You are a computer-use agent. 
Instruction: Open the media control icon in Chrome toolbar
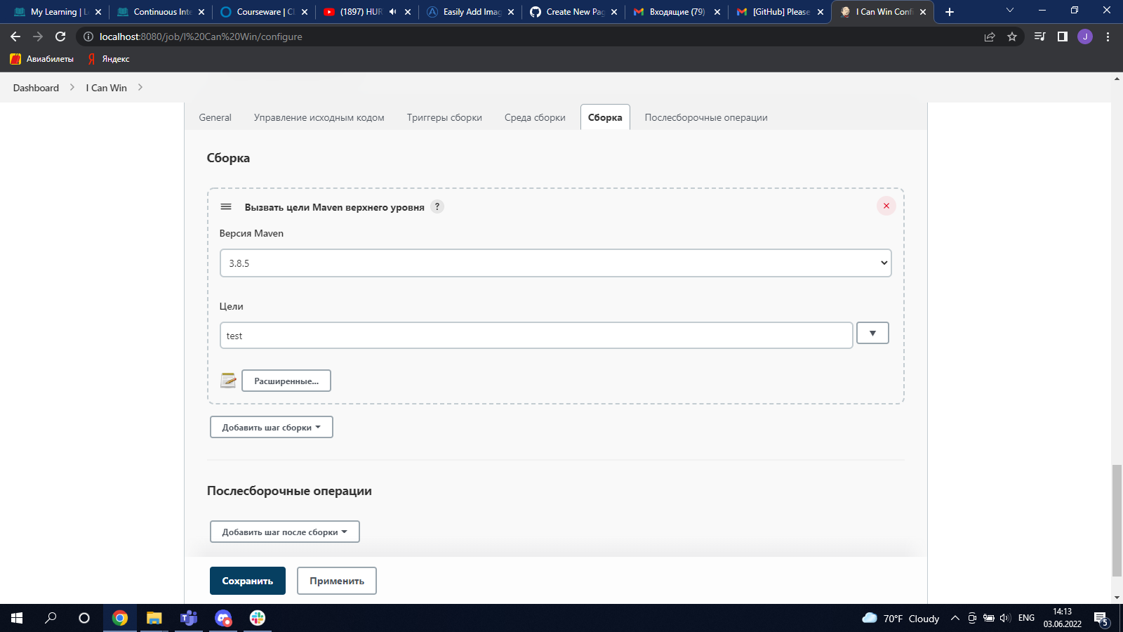1040,37
